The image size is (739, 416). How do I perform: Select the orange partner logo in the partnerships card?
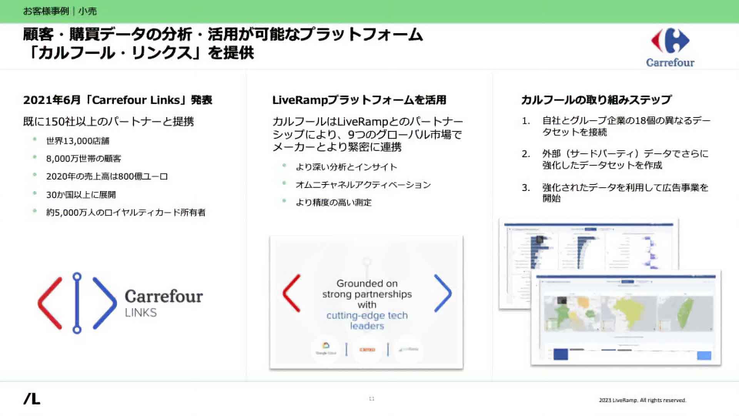pyautogui.click(x=367, y=349)
